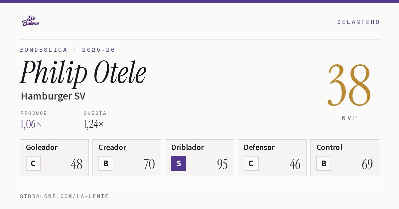The image size is (399, 209).
Task: Click the Hamburger SV club name
Action: [53, 96]
